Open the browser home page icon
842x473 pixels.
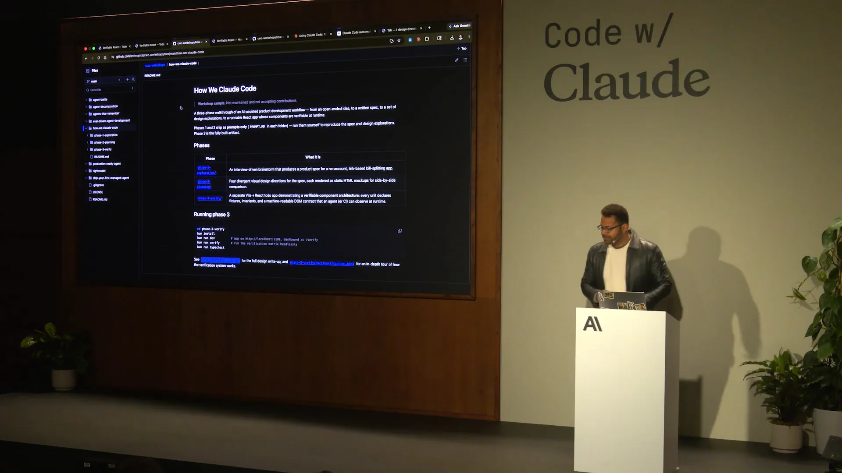(x=105, y=57)
